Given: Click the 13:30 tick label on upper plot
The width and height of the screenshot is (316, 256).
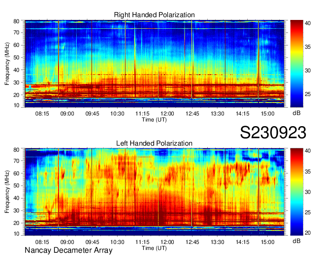Looking at the screenshot, I should click(x=217, y=114).
